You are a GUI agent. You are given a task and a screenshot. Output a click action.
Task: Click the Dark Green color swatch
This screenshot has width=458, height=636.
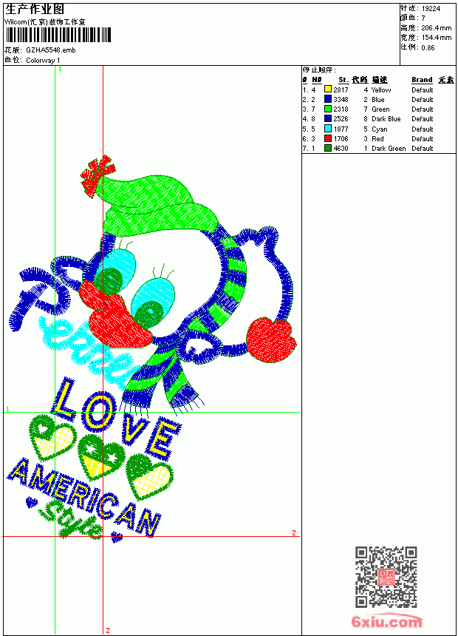pos(328,148)
